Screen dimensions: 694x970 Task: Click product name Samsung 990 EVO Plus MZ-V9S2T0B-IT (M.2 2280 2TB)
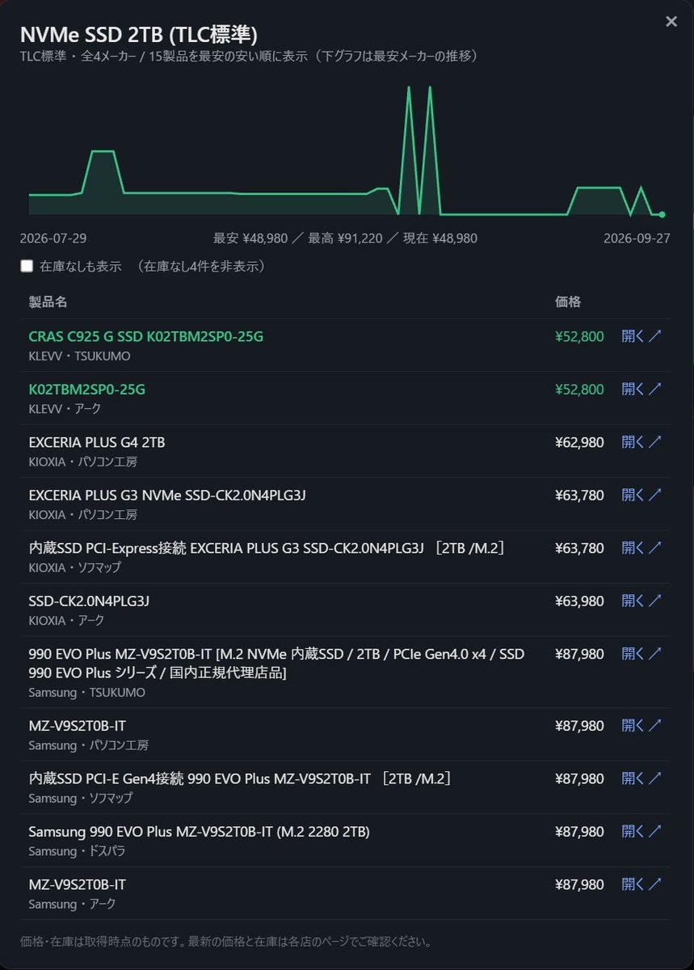click(x=199, y=832)
